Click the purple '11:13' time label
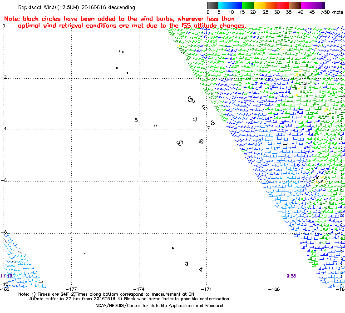The height and width of the screenshot is (313, 345). (x=6, y=276)
